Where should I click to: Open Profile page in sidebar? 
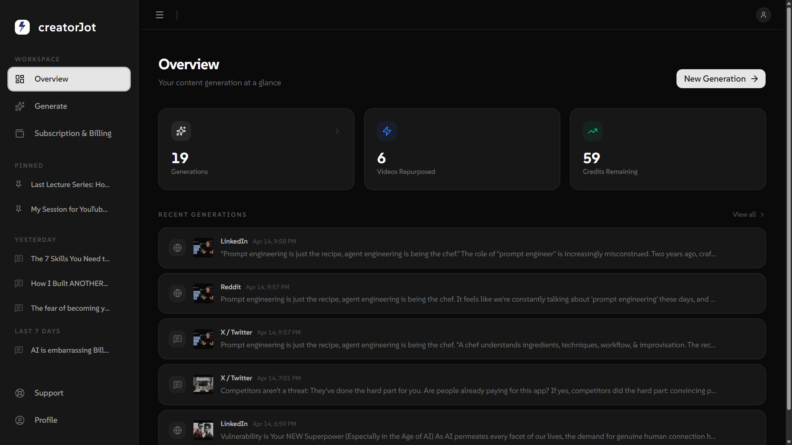[46, 420]
